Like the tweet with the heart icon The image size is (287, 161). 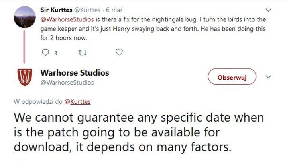tap(118, 52)
